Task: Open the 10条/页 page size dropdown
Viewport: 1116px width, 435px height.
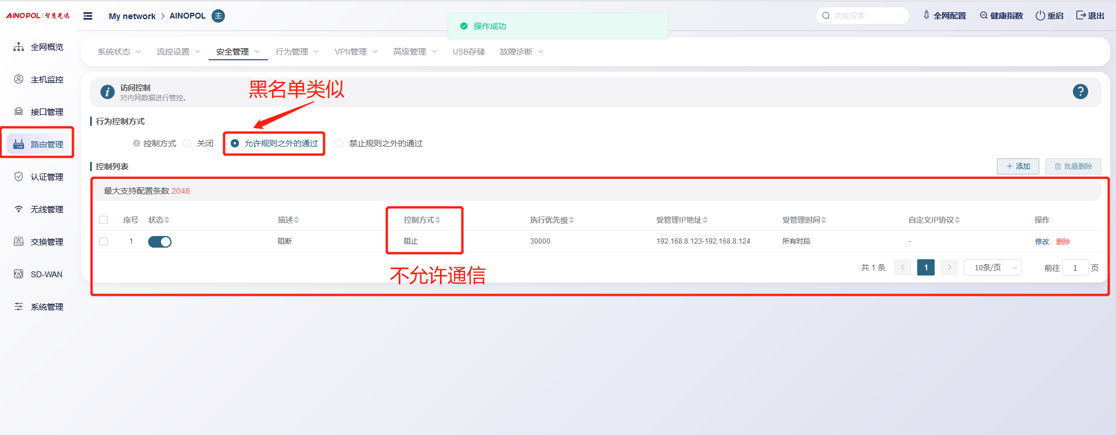Action: click(x=992, y=267)
